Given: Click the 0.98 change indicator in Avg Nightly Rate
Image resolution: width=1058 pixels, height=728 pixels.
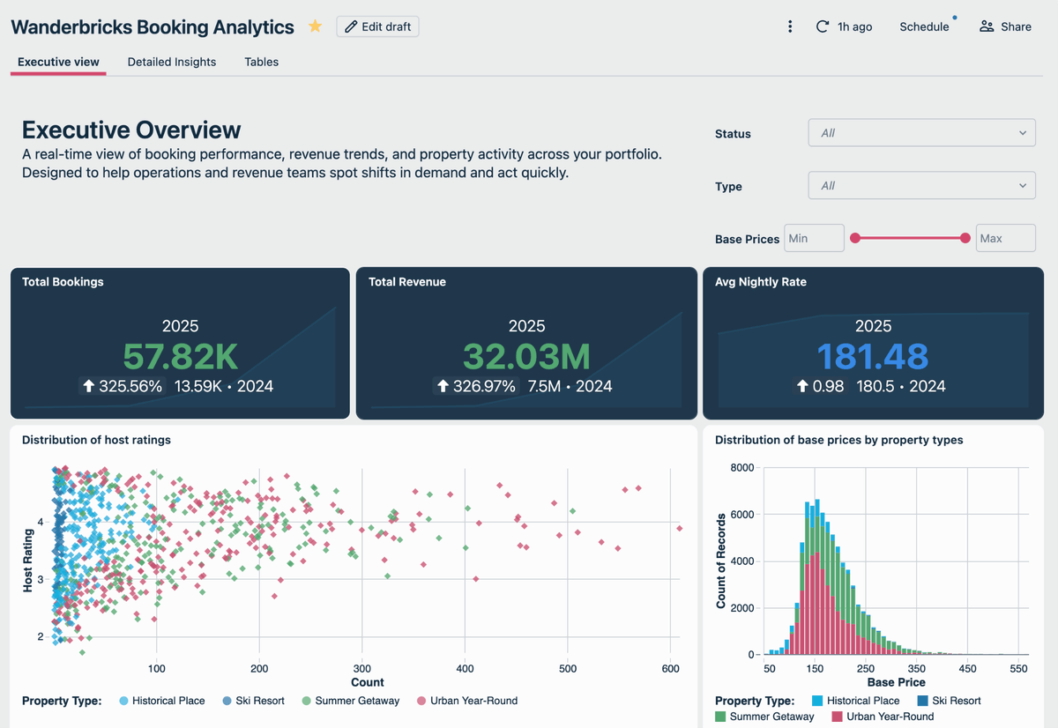Looking at the screenshot, I should click(x=821, y=386).
